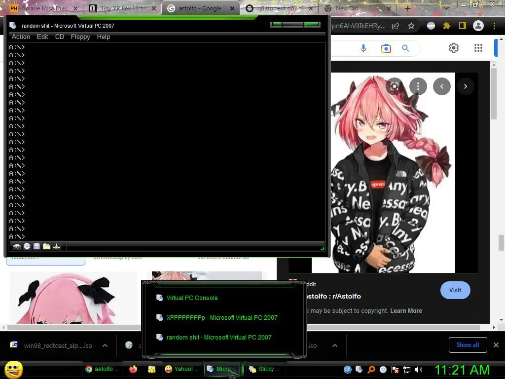Click the share page icon in address bar
Viewport: 505px width, 379px height.
click(x=396, y=26)
